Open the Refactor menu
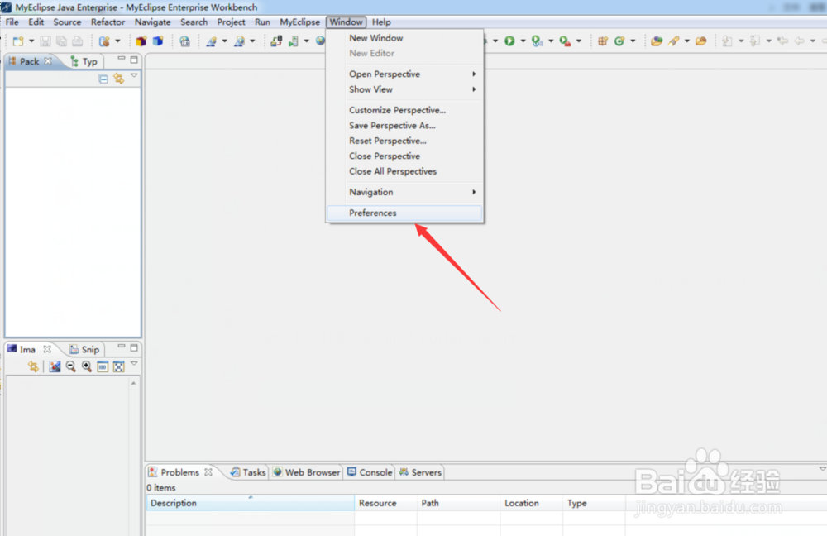The height and width of the screenshot is (536, 827). [x=108, y=22]
